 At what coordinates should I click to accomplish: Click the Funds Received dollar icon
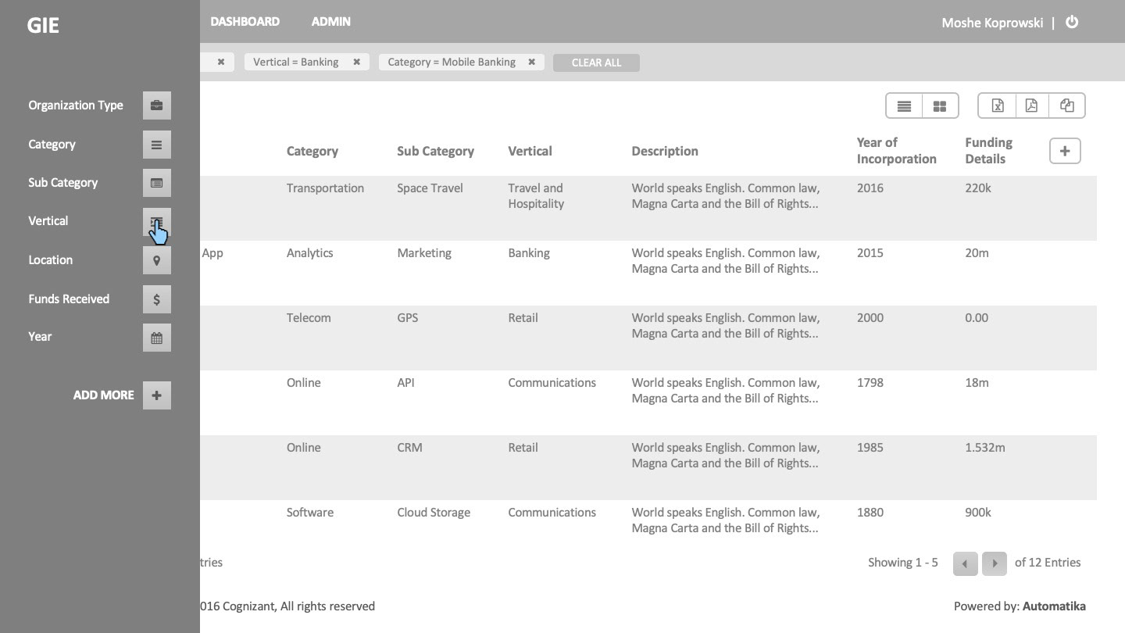[156, 299]
